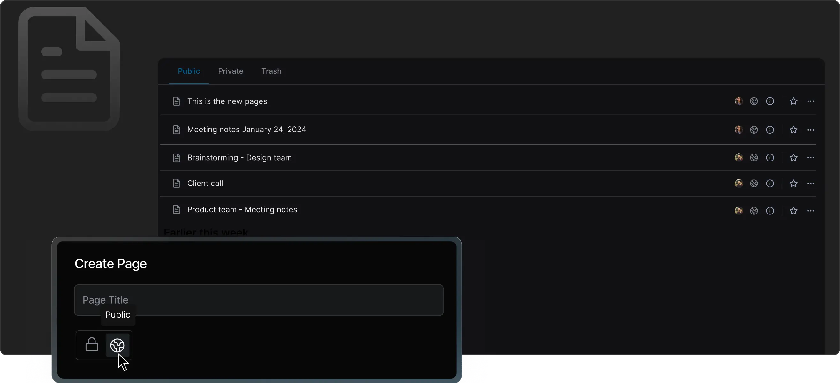
Task: Star the Product team - Meeting notes page
Action: click(793, 211)
